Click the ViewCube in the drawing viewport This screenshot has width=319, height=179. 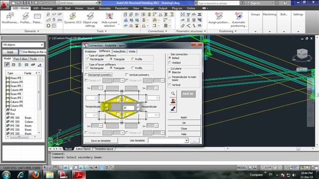(x=302, y=54)
